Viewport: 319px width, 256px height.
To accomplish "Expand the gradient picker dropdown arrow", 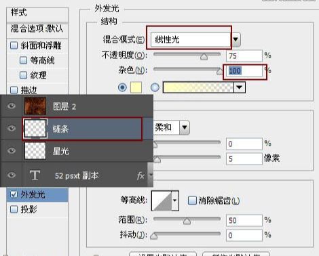I will click(240, 87).
